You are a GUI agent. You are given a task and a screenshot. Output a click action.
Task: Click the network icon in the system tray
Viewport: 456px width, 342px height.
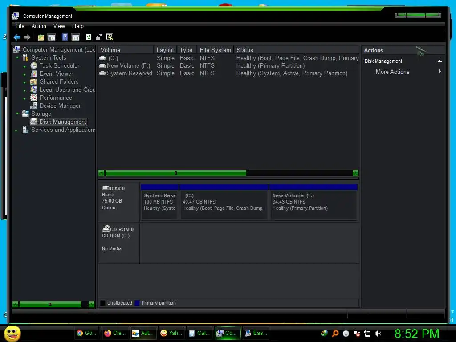tap(367, 334)
